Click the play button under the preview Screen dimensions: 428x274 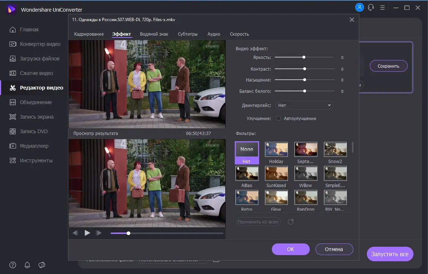point(87,233)
